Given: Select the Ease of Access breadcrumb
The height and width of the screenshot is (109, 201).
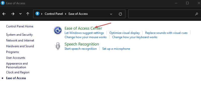Looking at the screenshot, I should [x=78, y=14].
